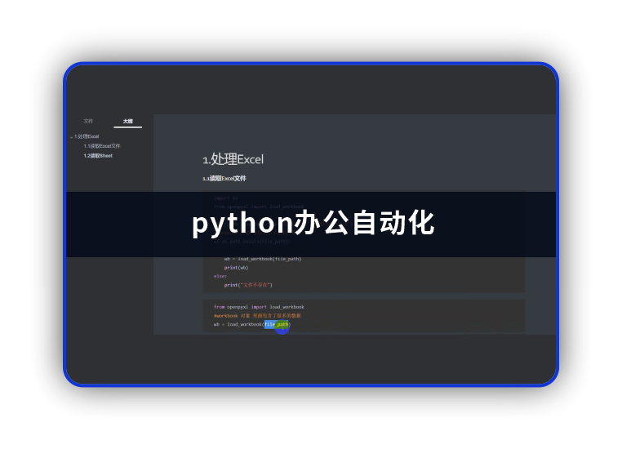Click the #workbook 对象 comment line
Image resolution: width=622 pixels, height=449 pixels.
coord(257,316)
